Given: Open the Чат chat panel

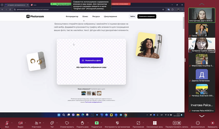Looking at the screenshot, I should (x=52, y=124).
